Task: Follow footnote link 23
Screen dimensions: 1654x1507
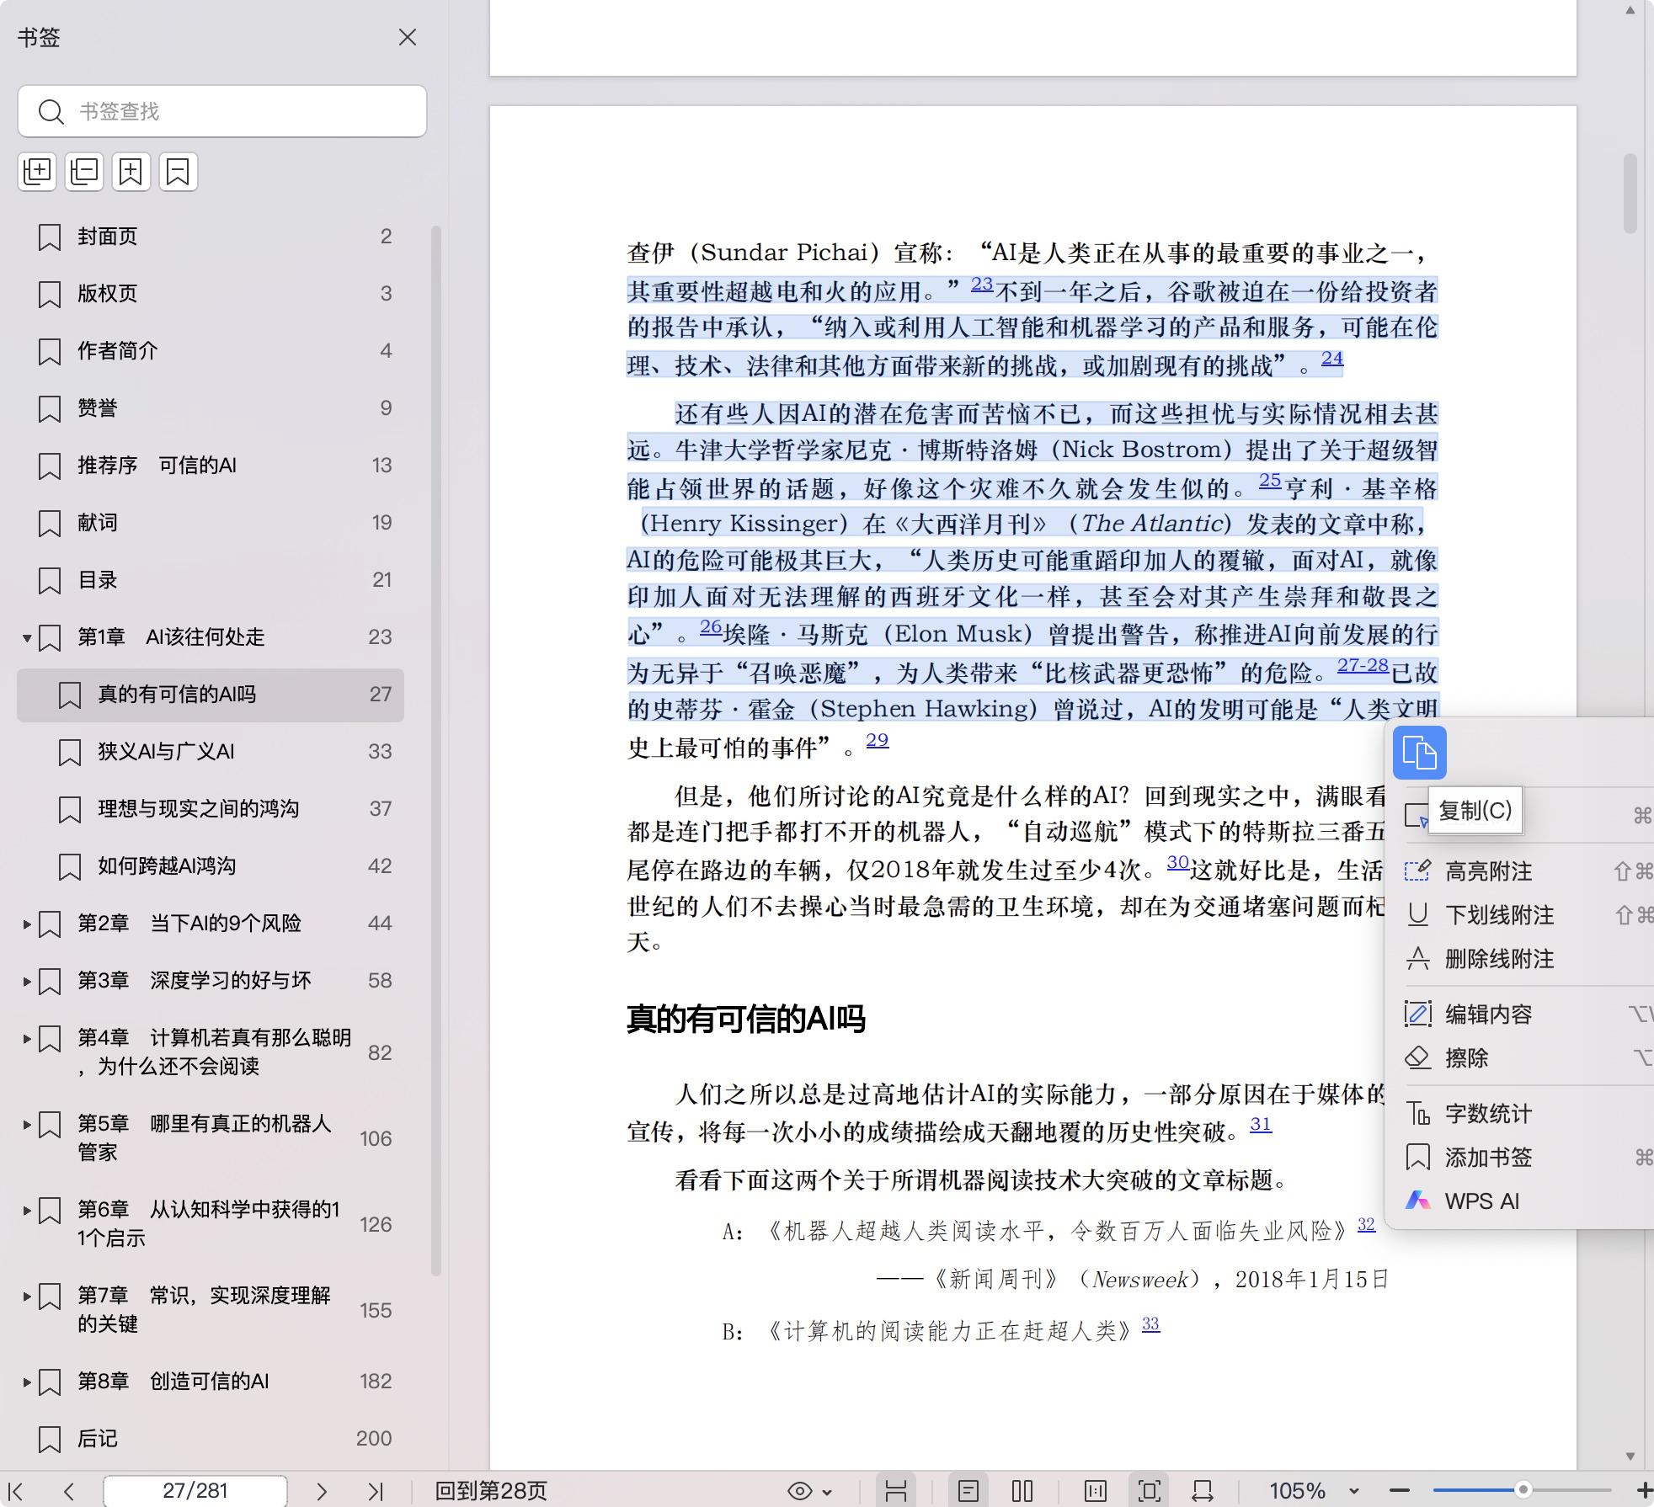Action: (982, 285)
